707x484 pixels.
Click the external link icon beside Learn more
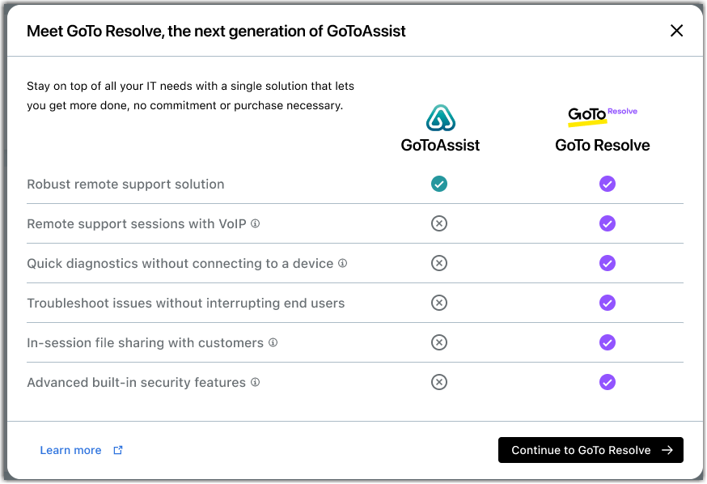118,450
